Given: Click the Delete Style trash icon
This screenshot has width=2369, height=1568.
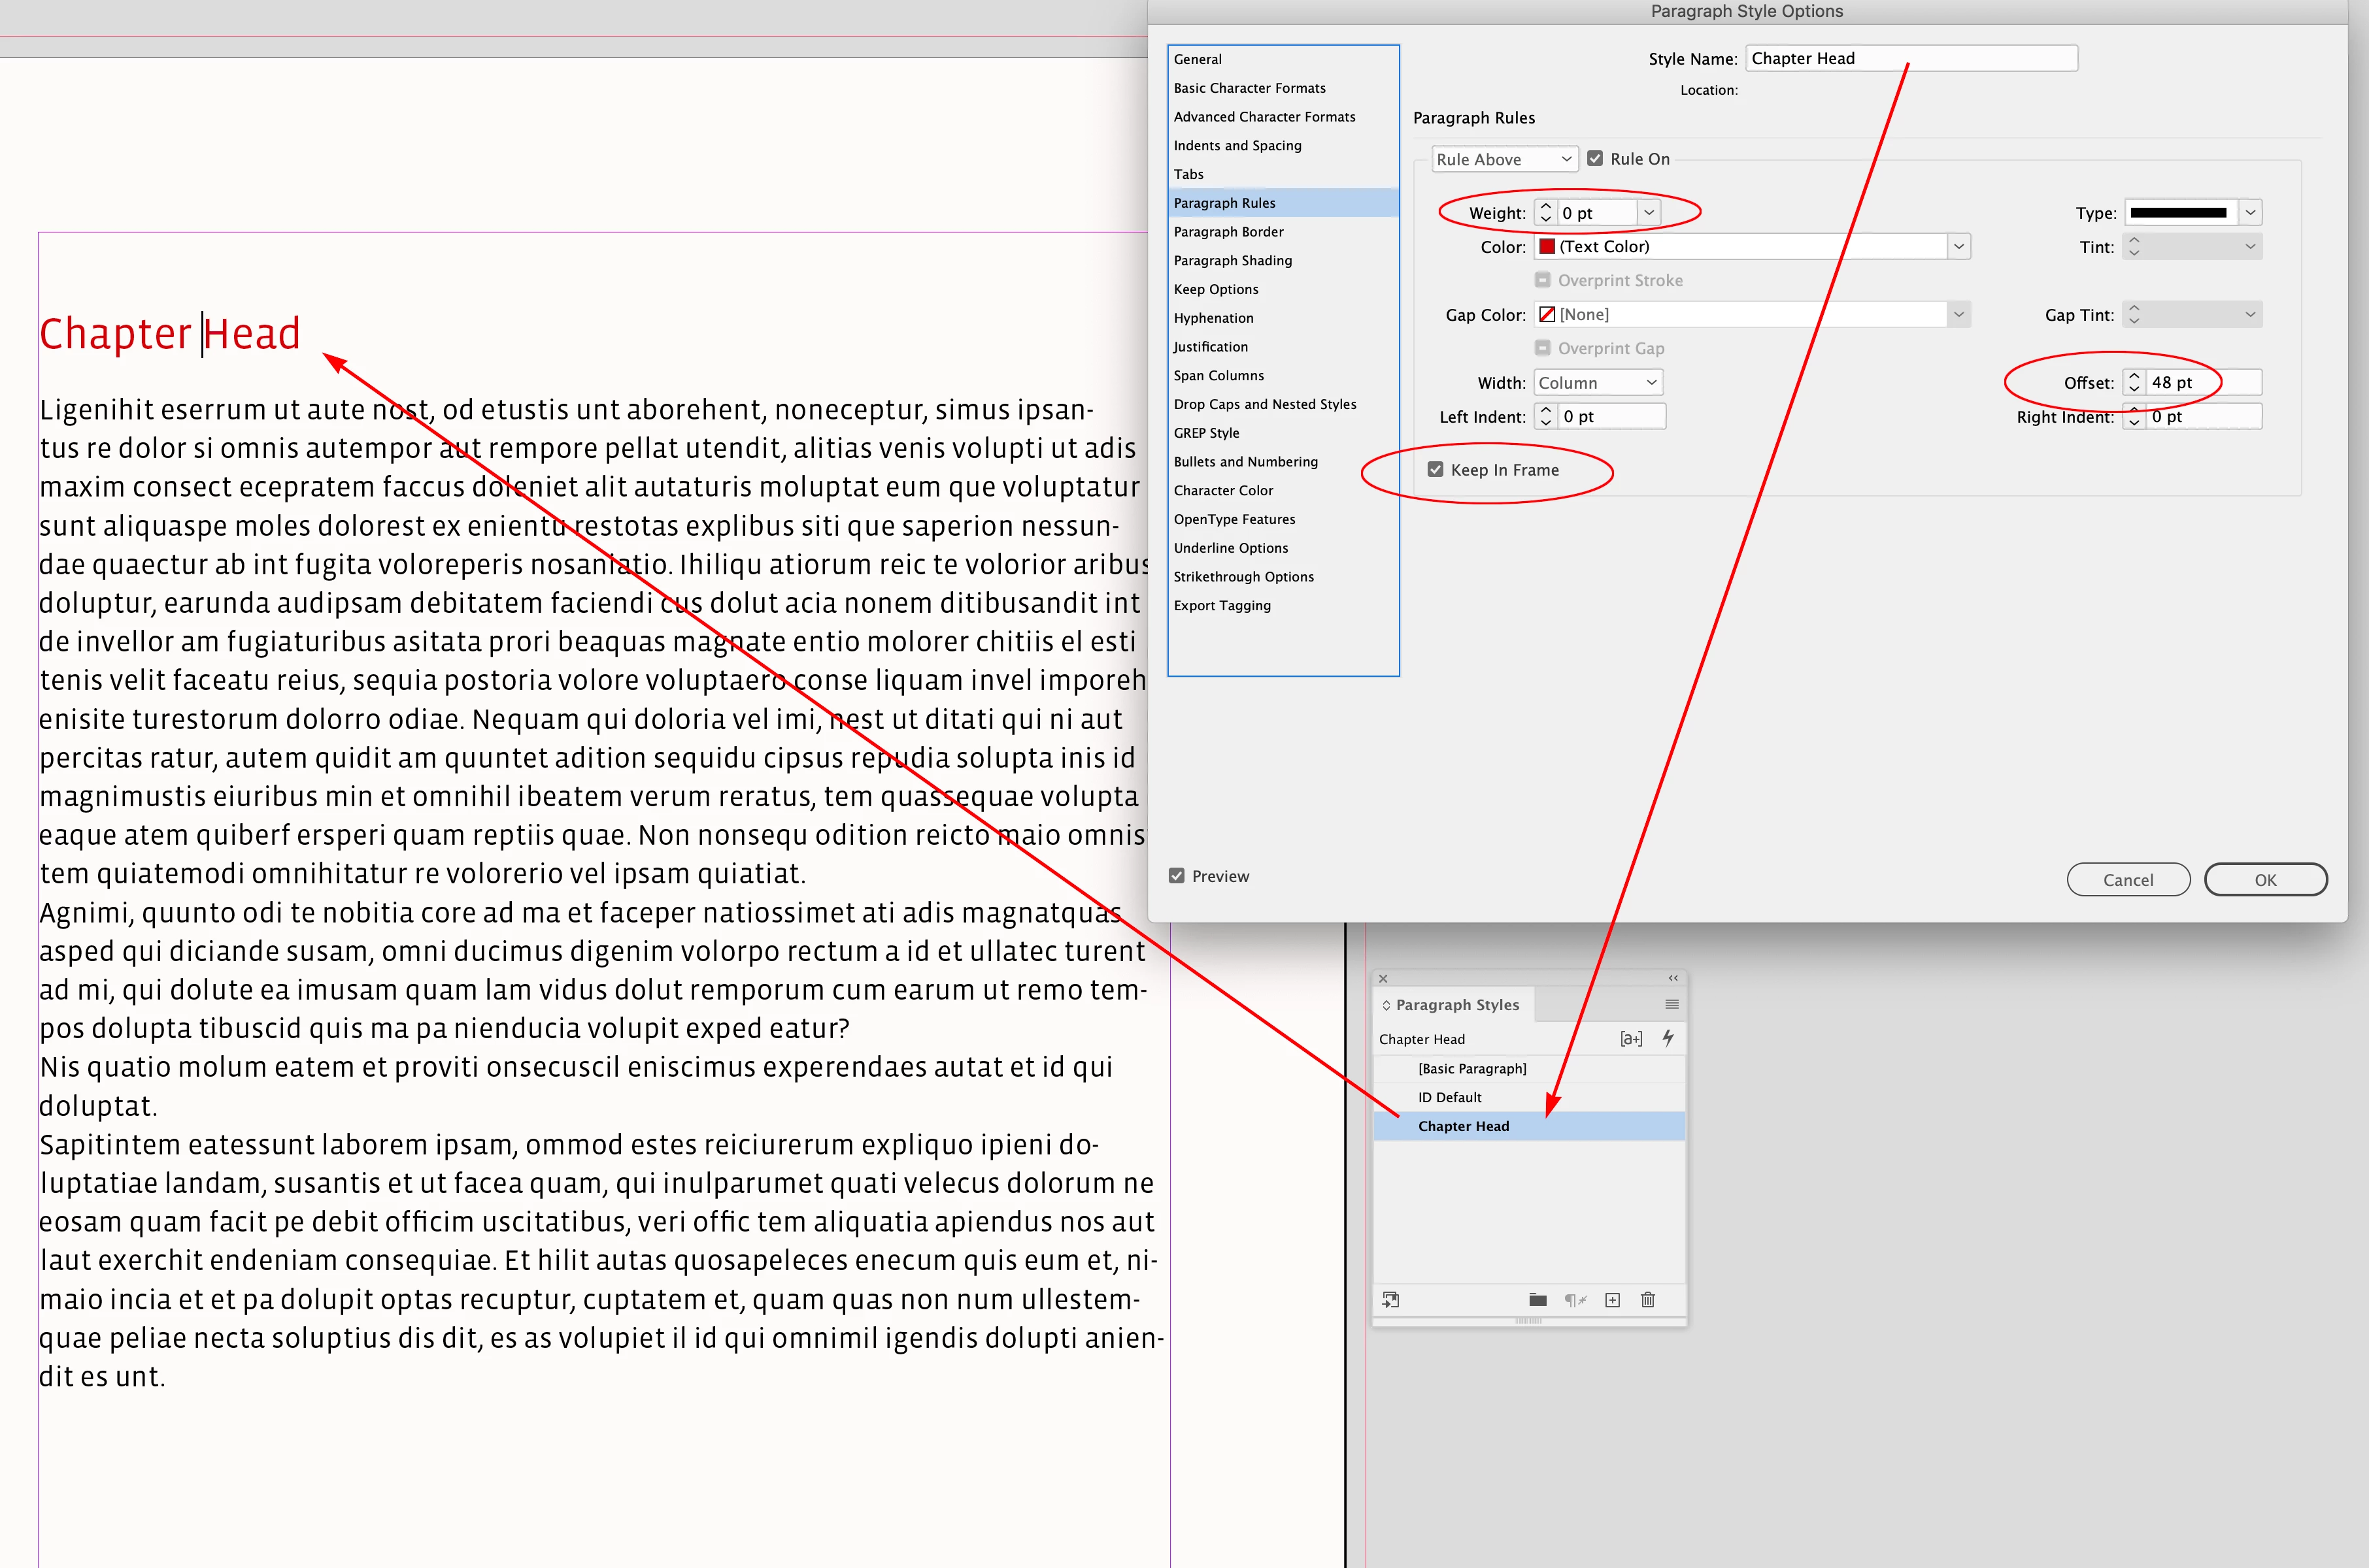Looking at the screenshot, I should pos(1648,1300).
